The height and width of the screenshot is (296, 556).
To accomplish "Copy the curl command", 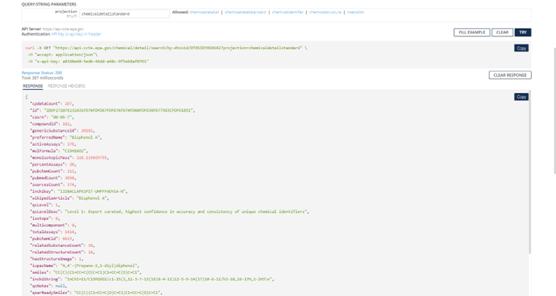I will click(x=521, y=48).
